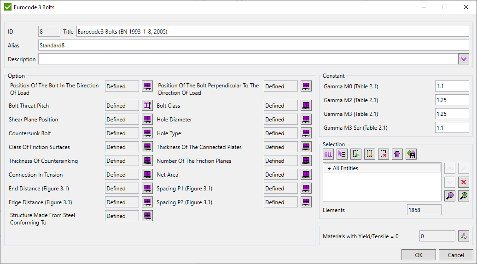The image size is (477, 264).
Task: Edit the Alias field Standard8
Action: pyautogui.click(x=254, y=45)
